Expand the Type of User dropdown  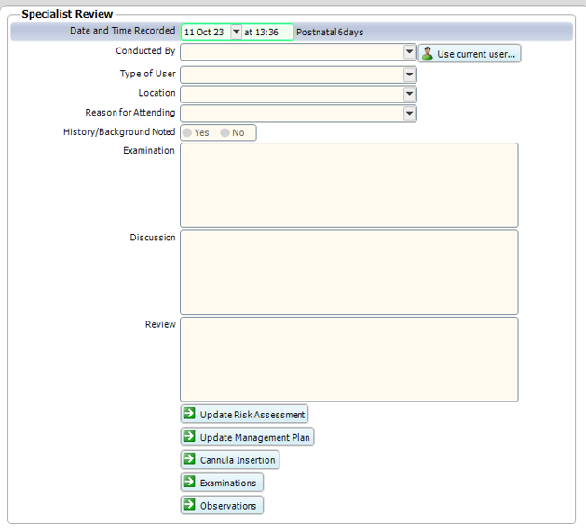pos(410,75)
